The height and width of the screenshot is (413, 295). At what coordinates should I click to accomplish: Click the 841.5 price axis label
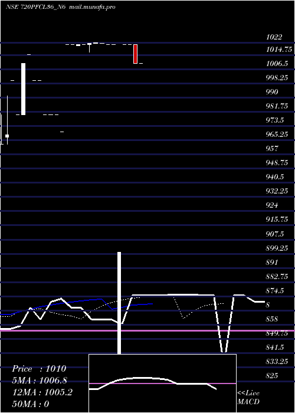coord(275,348)
